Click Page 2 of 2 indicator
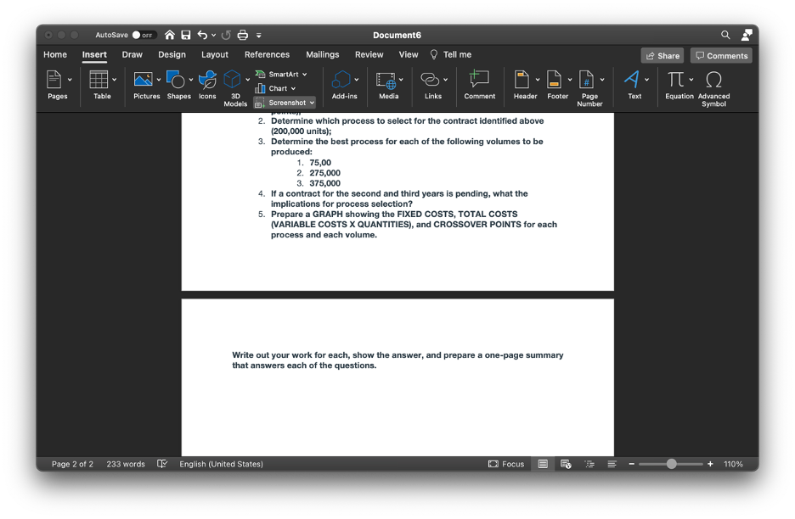This screenshot has width=795, height=519. pyautogui.click(x=72, y=464)
